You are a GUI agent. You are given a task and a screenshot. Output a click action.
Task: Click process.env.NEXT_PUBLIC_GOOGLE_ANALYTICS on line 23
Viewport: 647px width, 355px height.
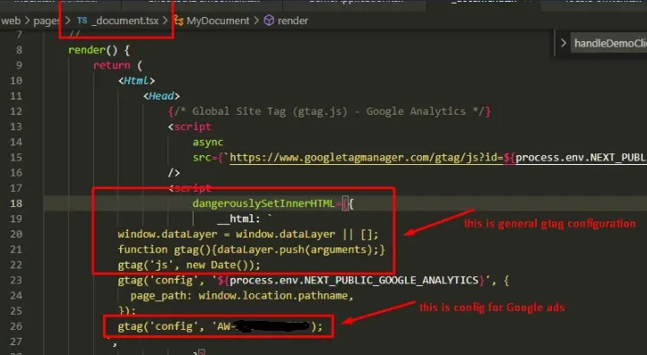[354, 281]
